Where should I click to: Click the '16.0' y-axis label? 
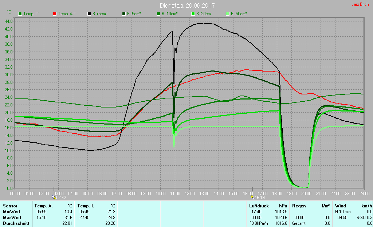[x=9, y=128]
